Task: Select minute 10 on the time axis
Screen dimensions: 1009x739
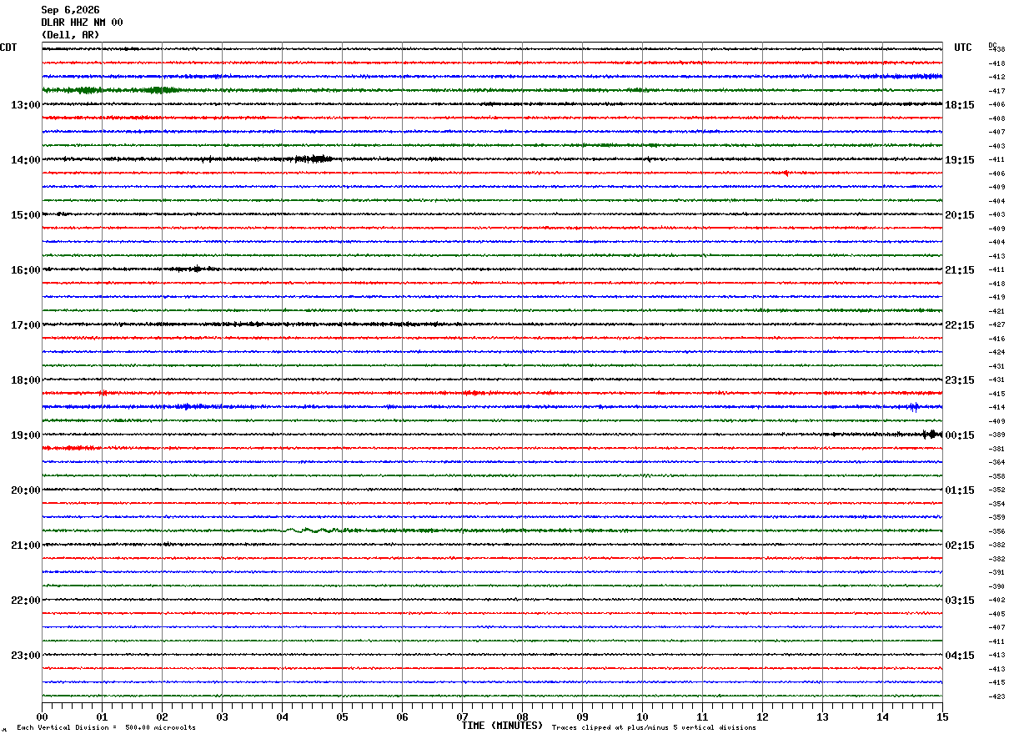Action: (x=642, y=716)
